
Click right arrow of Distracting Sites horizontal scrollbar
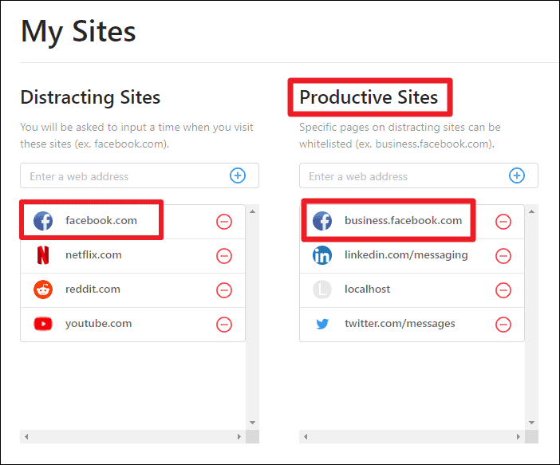[239, 437]
